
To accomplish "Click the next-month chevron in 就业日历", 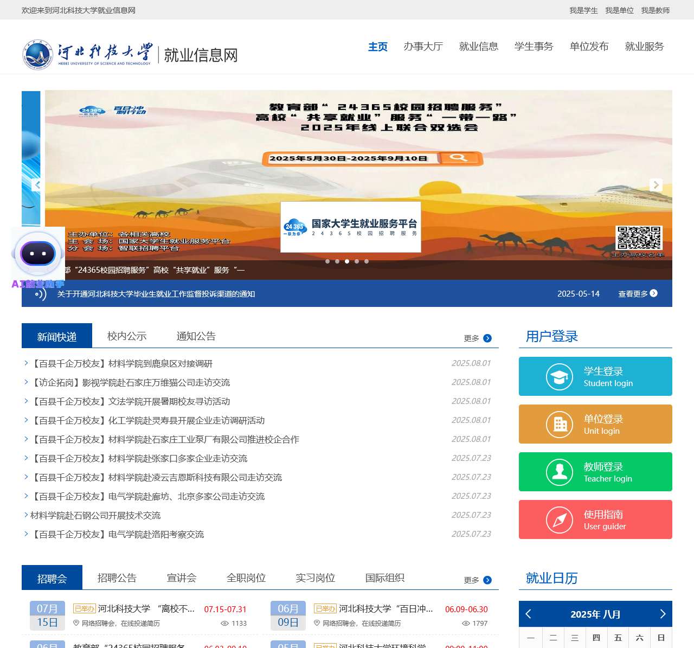I will coord(662,614).
